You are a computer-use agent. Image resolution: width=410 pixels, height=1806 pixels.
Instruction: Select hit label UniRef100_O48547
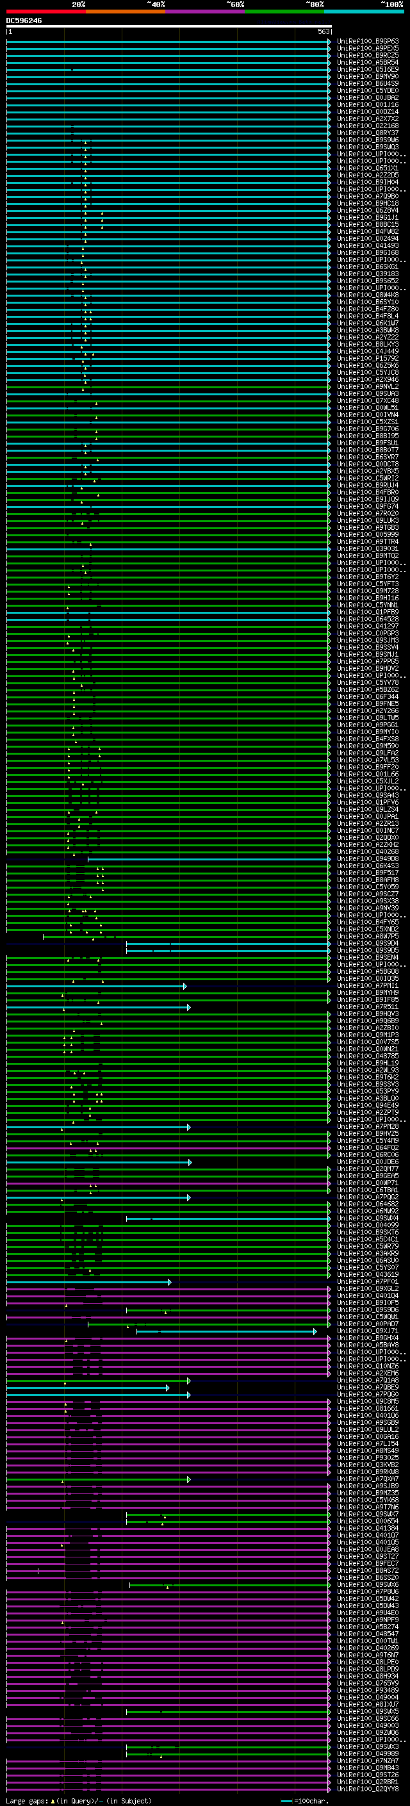(368, 1634)
